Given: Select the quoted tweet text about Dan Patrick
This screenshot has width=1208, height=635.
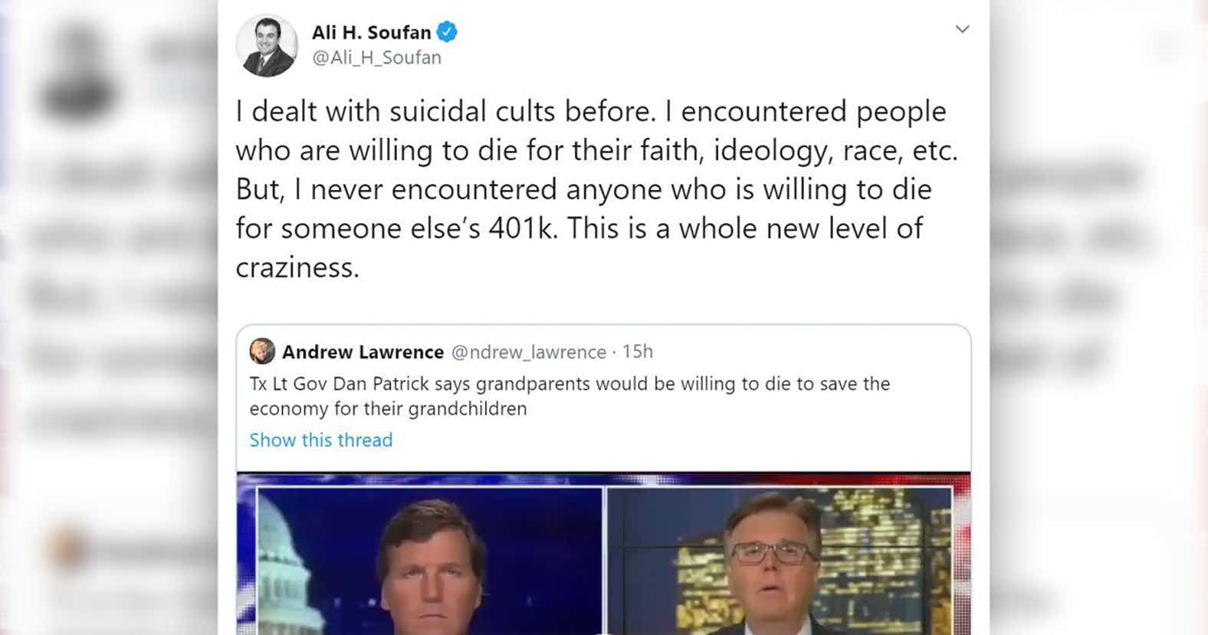Looking at the screenshot, I should pyautogui.click(x=570, y=396).
